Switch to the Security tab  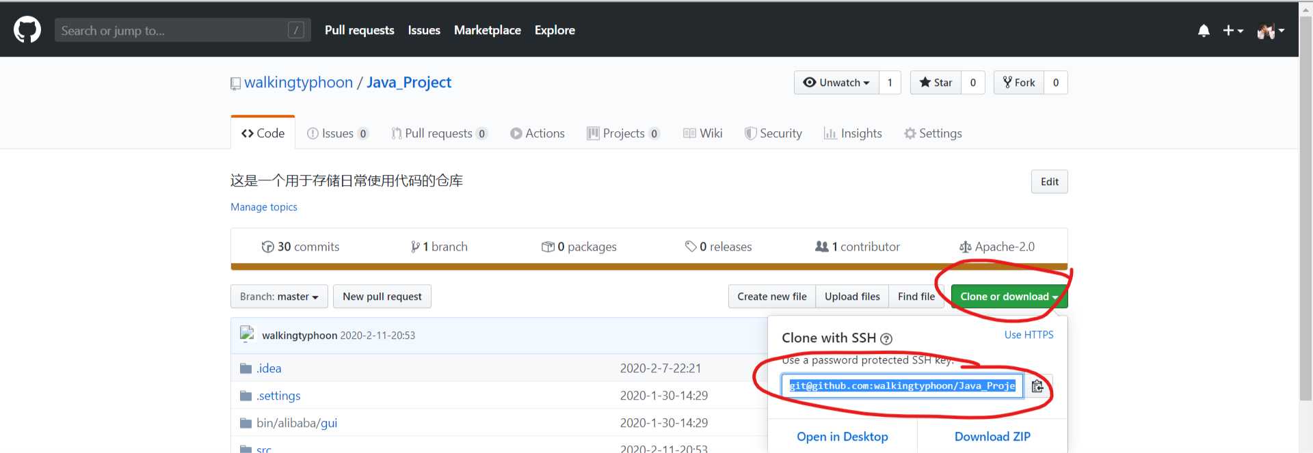point(773,133)
